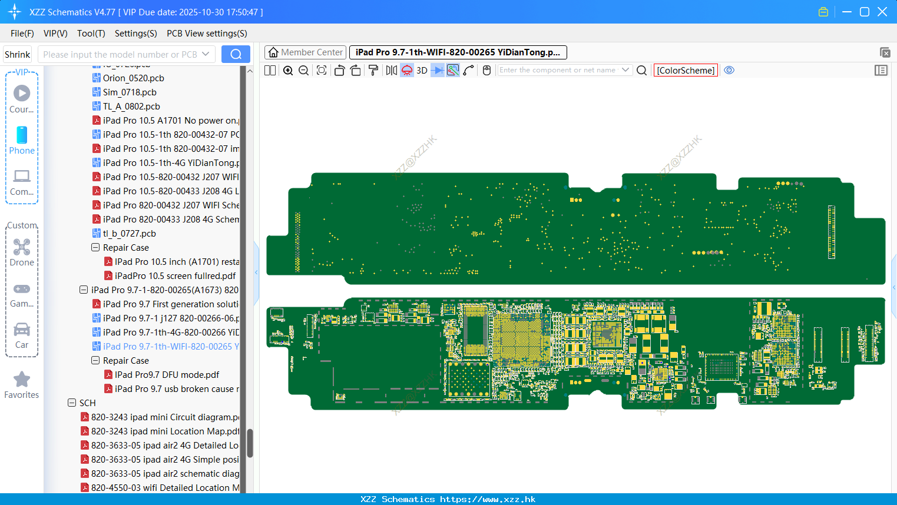Image resolution: width=897 pixels, height=505 pixels.
Task: Open iPad Pro 9.7 usb broken cause file
Action: [x=172, y=389]
